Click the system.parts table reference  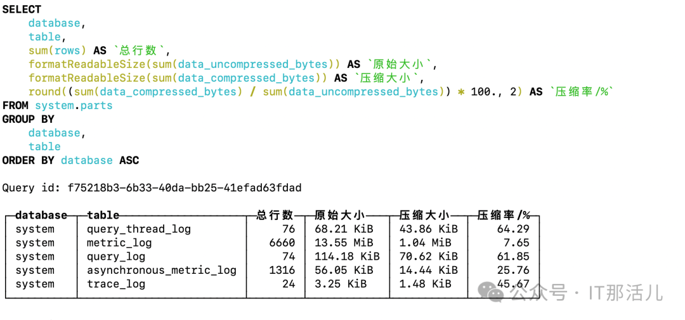74,106
